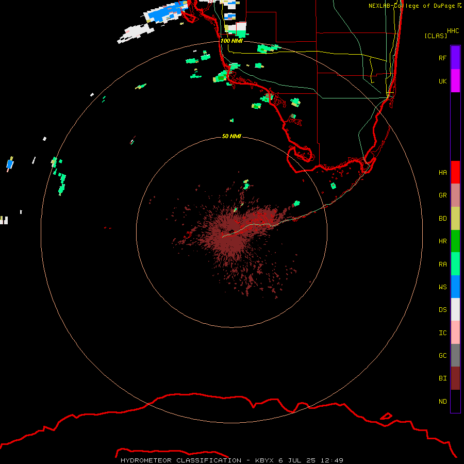Select the red HA color swatch
The height and width of the screenshot is (464, 464).
pos(455,172)
